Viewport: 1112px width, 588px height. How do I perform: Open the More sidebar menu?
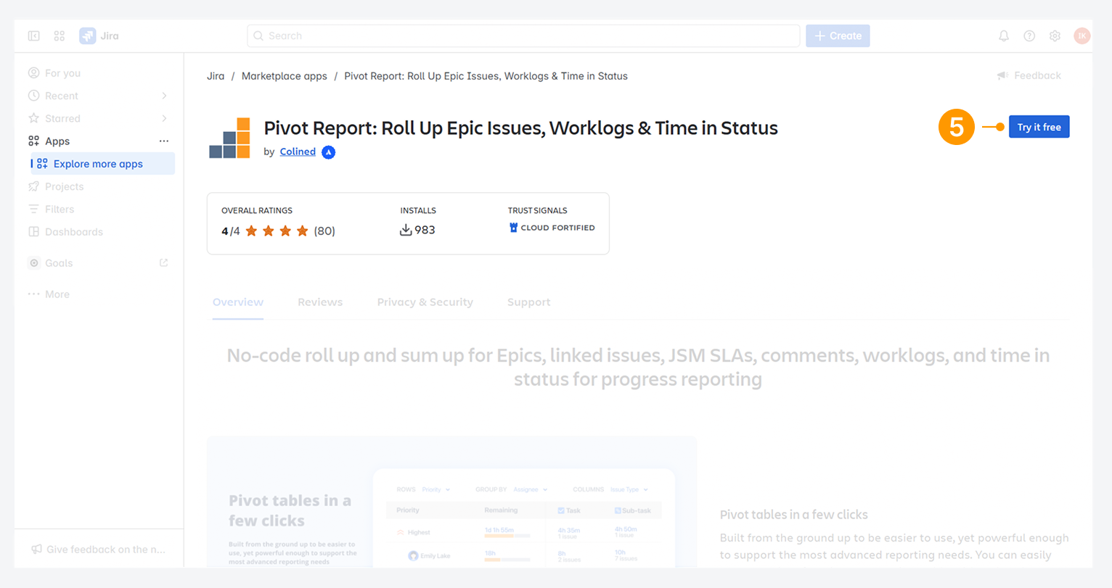tap(49, 294)
